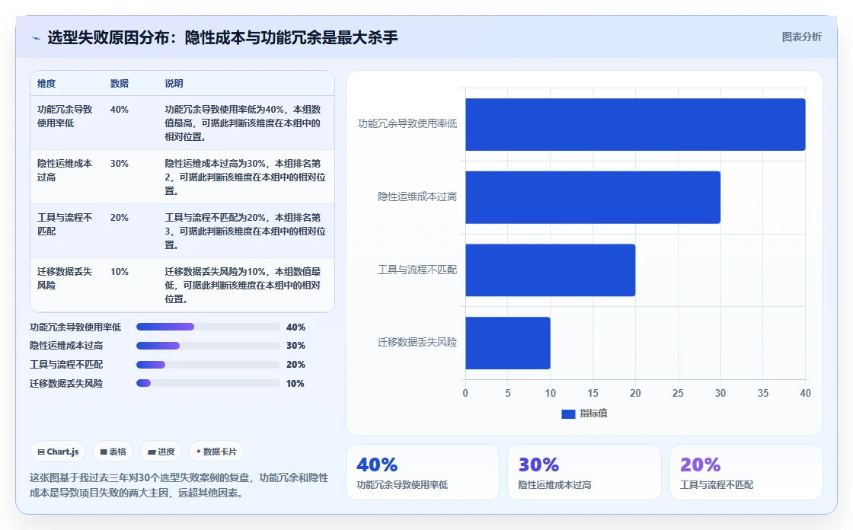Viewport: 853px width, 530px height.
Task: Click the 迁移数据丢失风险 bar in the chart
Action: pyautogui.click(x=508, y=343)
